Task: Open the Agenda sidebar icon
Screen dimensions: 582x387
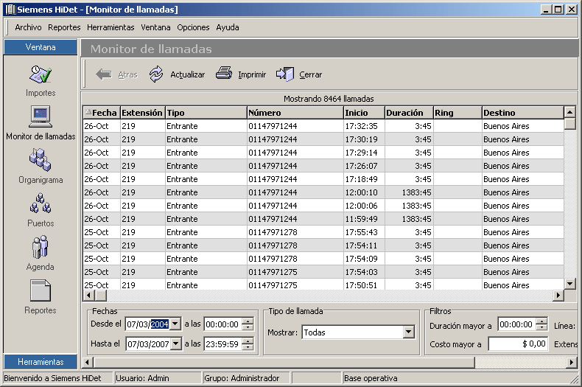Action: pyautogui.click(x=41, y=247)
